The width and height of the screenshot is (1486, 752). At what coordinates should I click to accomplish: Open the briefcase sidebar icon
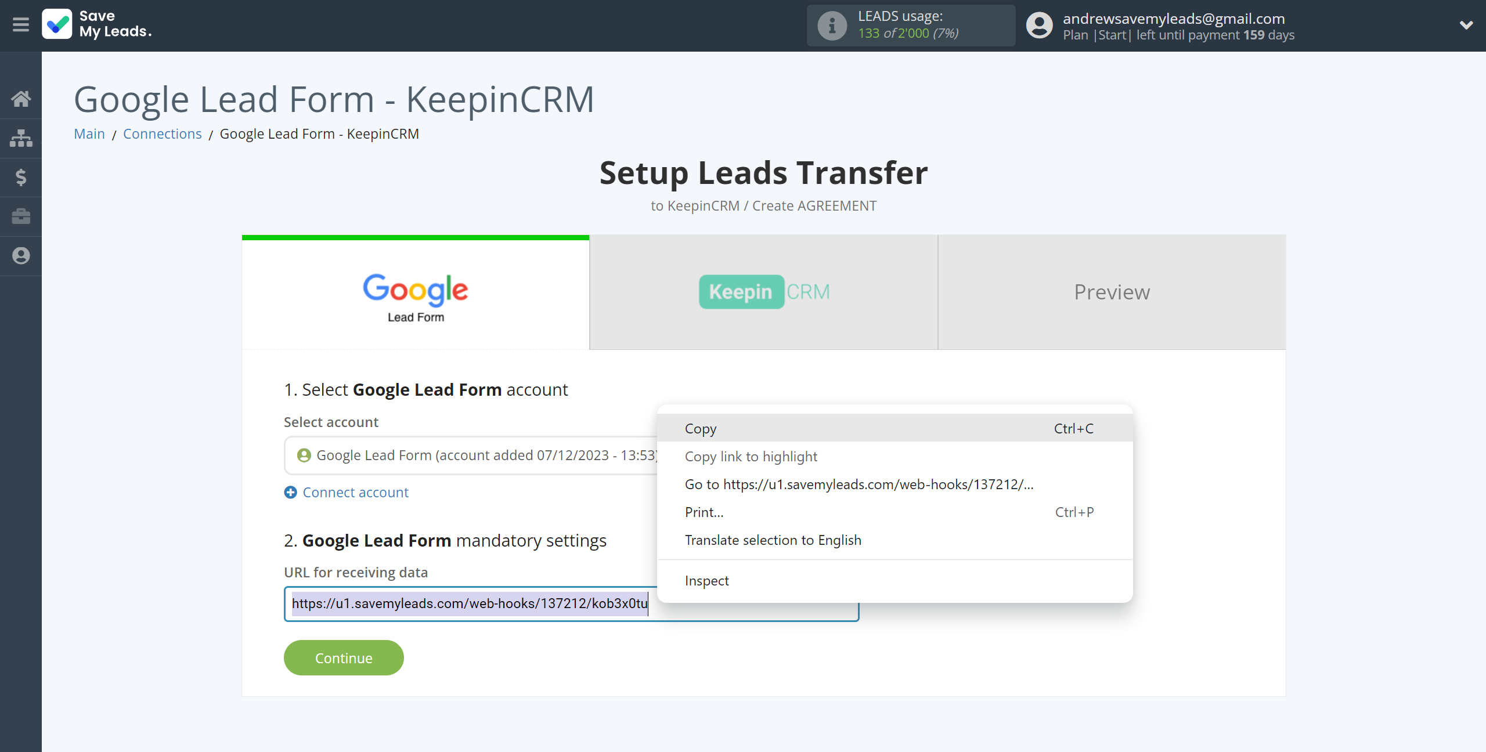pyautogui.click(x=21, y=216)
